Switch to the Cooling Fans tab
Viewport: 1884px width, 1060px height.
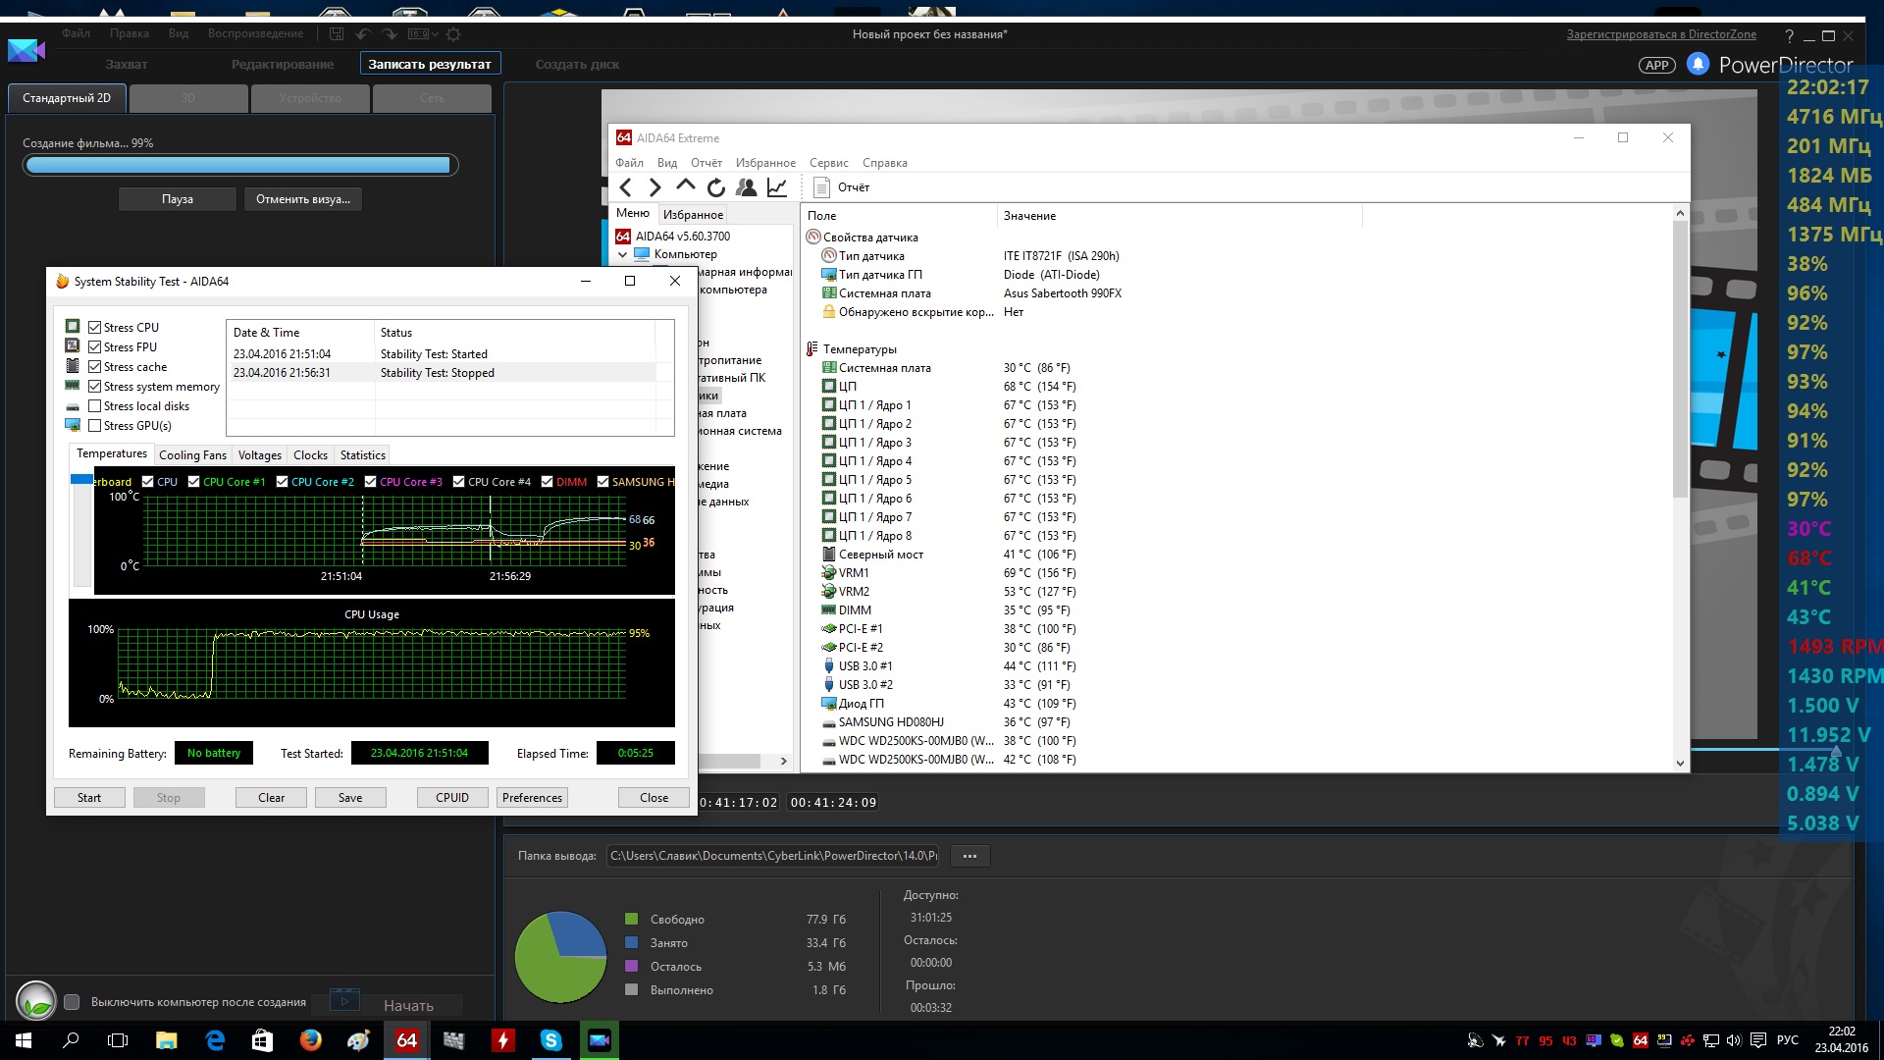click(192, 455)
